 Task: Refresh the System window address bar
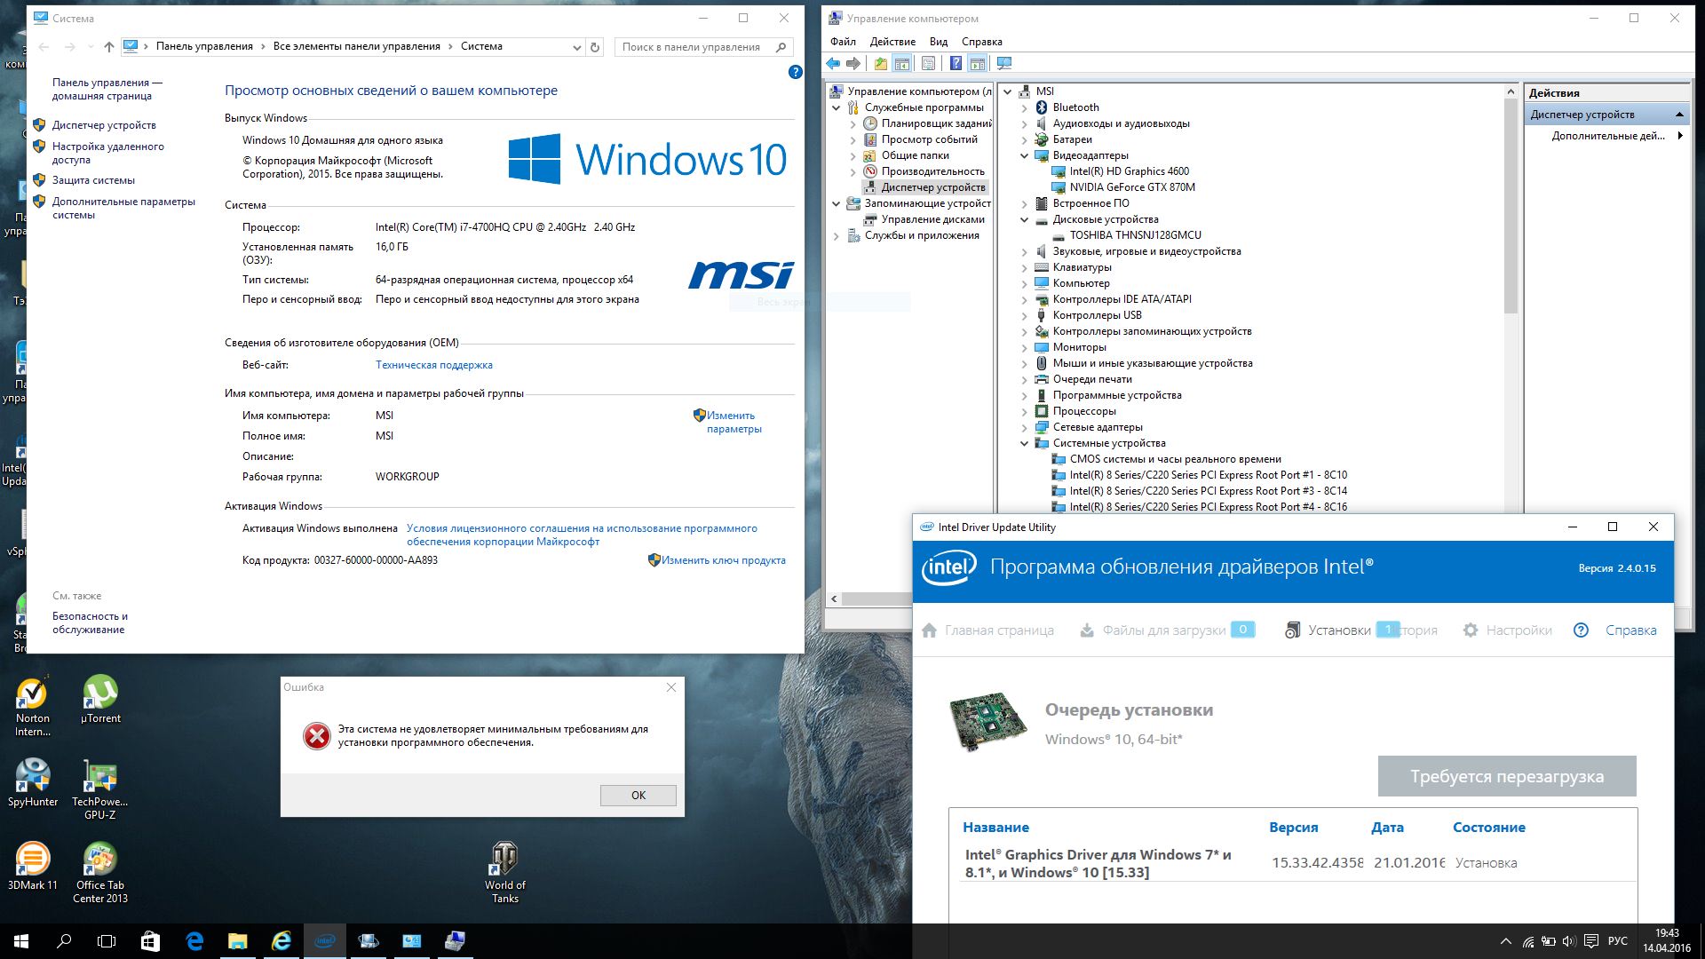(x=595, y=47)
